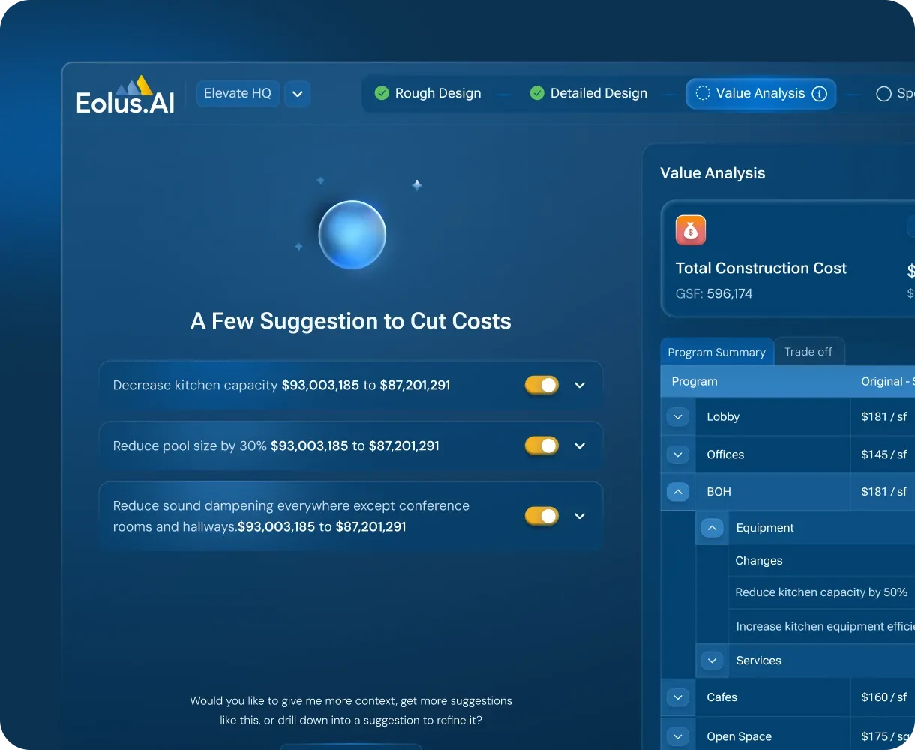The width and height of the screenshot is (915, 750).
Task: Click the Eolus.AI logo
Action: click(125, 95)
